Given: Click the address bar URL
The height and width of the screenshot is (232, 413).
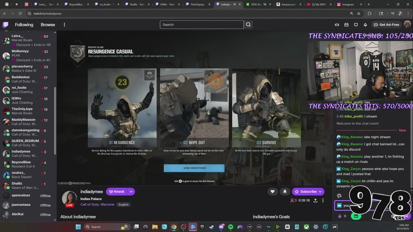Looking at the screenshot, I should (x=47, y=14).
